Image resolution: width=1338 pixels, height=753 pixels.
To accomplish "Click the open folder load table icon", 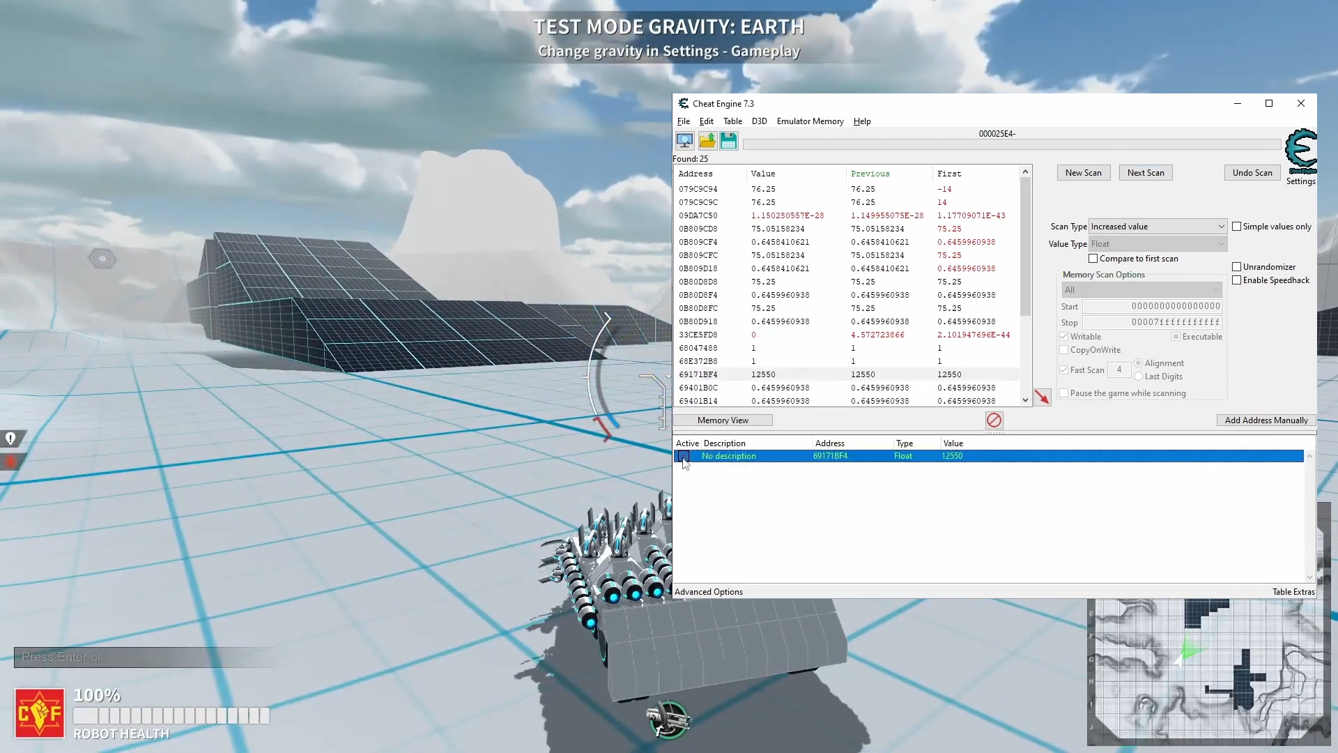I will (707, 141).
